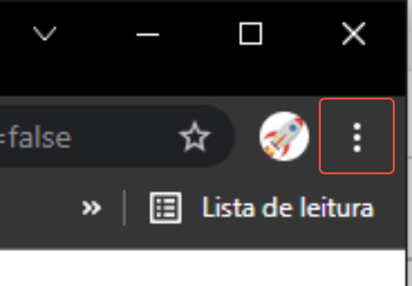Open the Lista de leitura text label

pos(288,208)
